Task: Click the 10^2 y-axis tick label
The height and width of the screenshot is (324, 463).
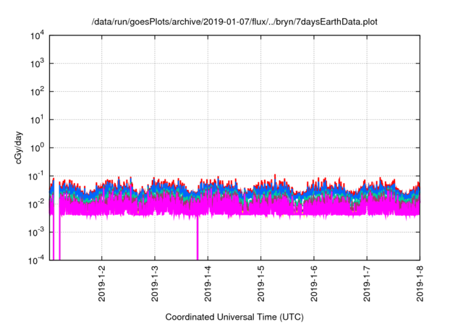Action: tap(38, 91)
